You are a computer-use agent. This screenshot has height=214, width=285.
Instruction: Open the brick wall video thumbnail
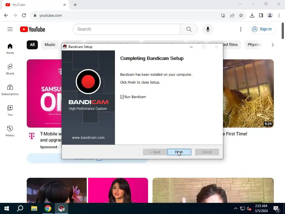coord(213,190)
